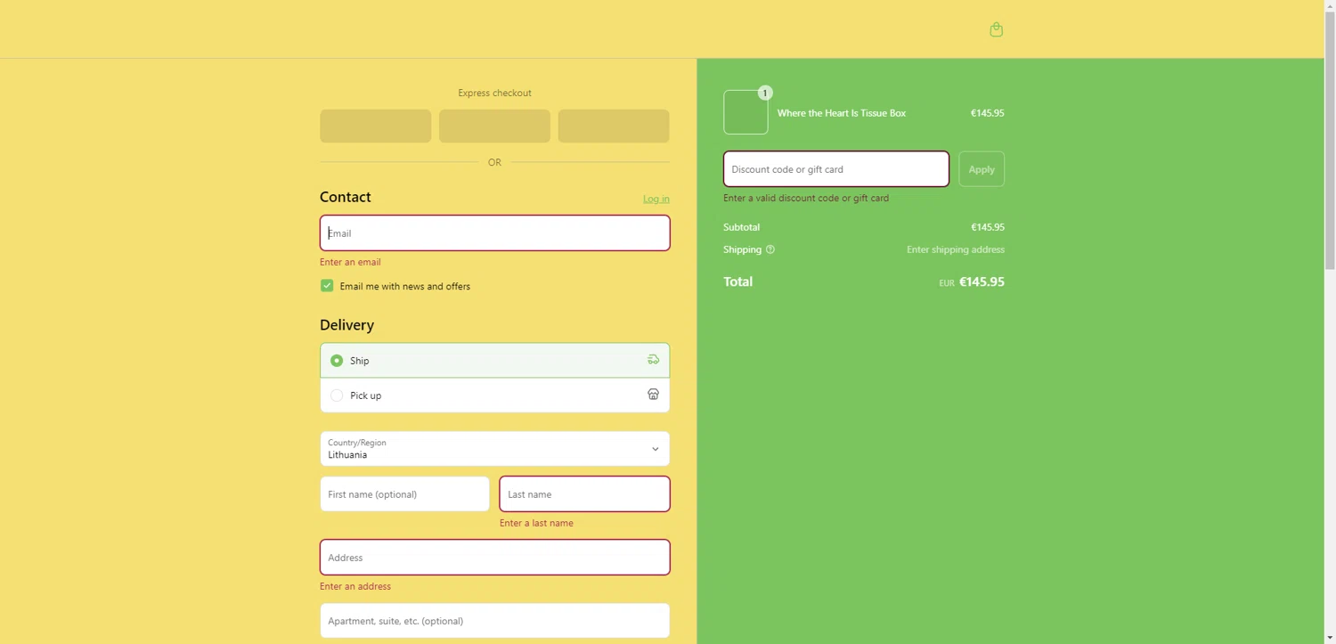1336x644 pixels.
Task: Select the Ship delivery radio button
Action: pyautogui.click(x=337, y=361)
